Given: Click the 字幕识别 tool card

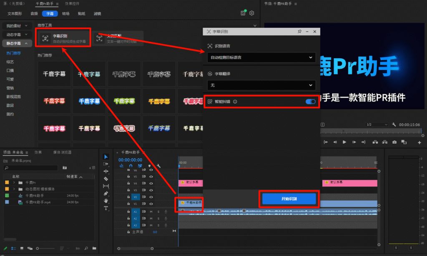Looking at the screenshot, I should point(63,38).
